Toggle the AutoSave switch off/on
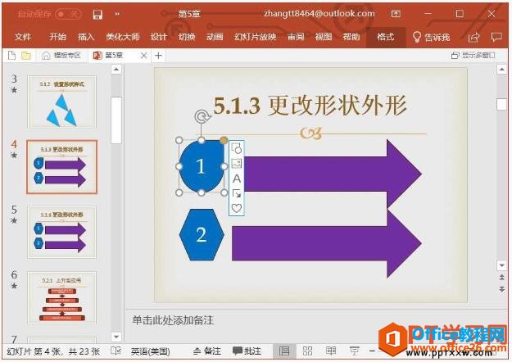Screen dimensions: 512x362 [68, 14]
